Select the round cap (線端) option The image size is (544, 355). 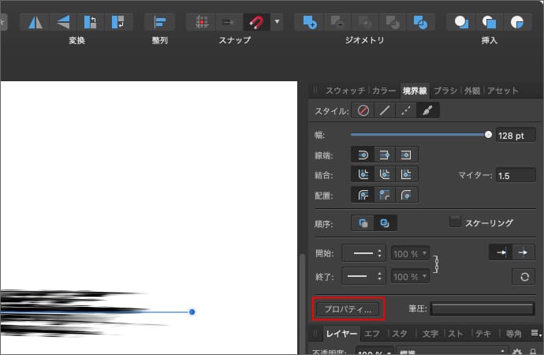tap(363, 154)
